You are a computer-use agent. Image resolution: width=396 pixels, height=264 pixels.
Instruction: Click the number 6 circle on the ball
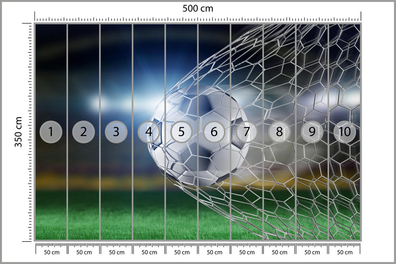point(181,132)
